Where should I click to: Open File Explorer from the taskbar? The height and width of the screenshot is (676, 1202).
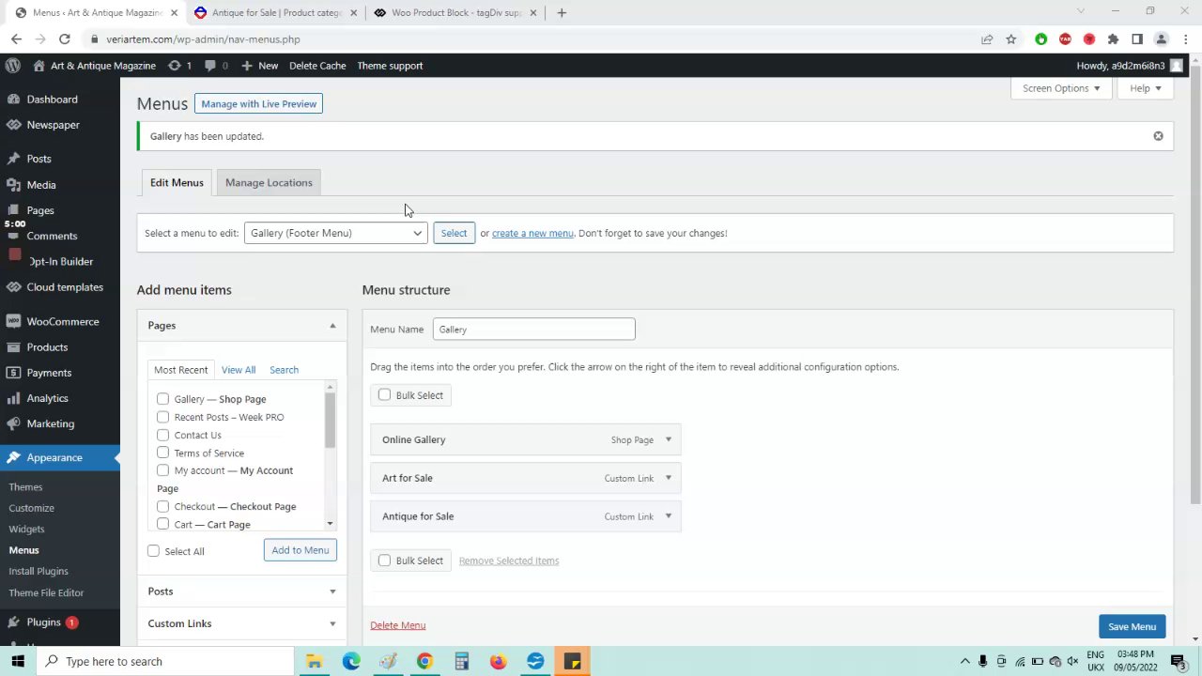(x=314, y=661)
